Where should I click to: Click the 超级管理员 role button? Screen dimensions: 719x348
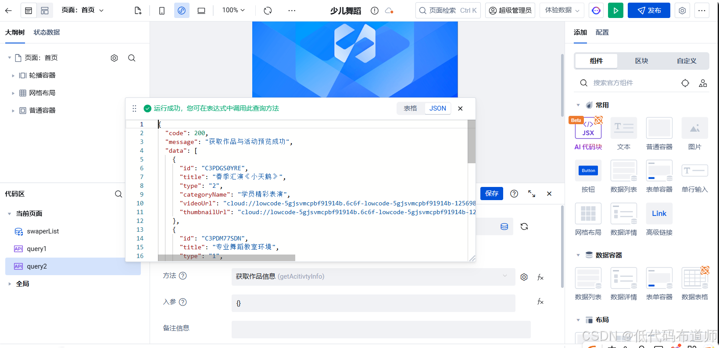[x=510, y=11]
